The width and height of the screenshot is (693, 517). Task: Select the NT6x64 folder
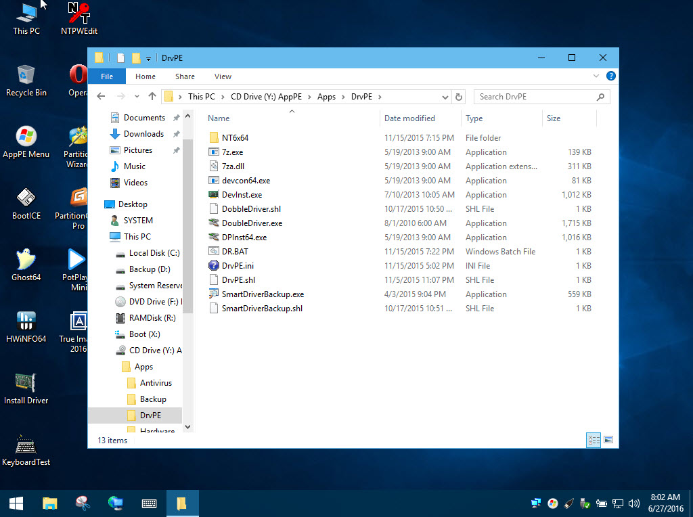(235, 138)
